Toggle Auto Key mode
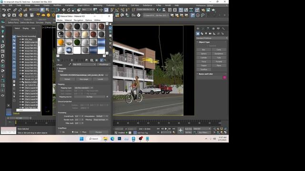Image resolution: width=305 pixels, height=171 pixels. (188, 129)
